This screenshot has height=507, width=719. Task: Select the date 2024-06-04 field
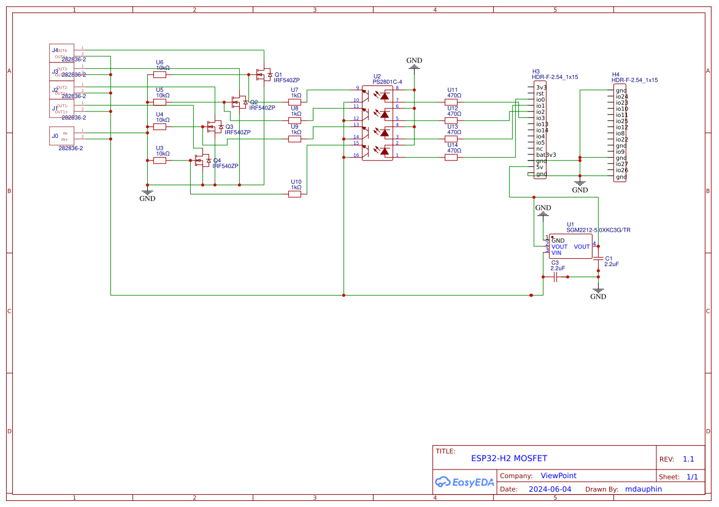(x=550, y=489)
